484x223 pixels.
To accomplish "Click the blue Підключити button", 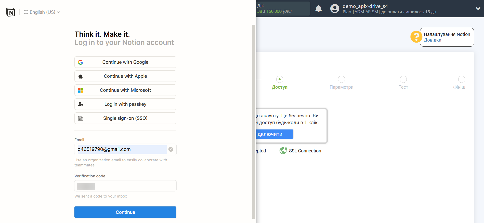I will pos(274,134).
